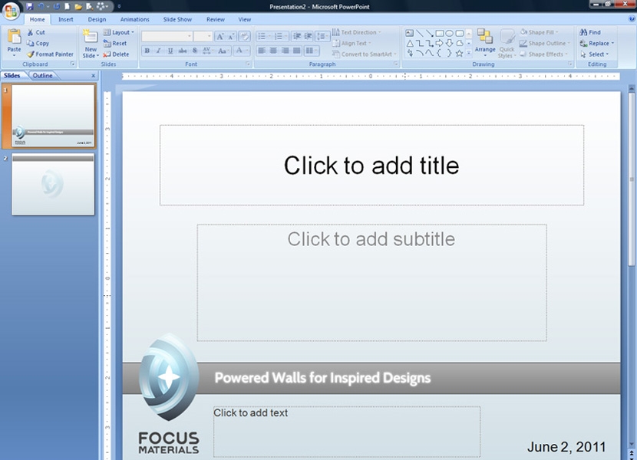Switch to the Insert tab
637x460 pixels.
tap(65, 19)
